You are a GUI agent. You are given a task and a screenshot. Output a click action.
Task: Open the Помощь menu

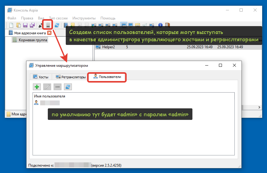coord(108,18)
